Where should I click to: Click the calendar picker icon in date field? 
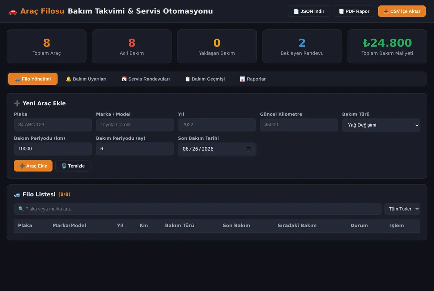click(248, 149)
